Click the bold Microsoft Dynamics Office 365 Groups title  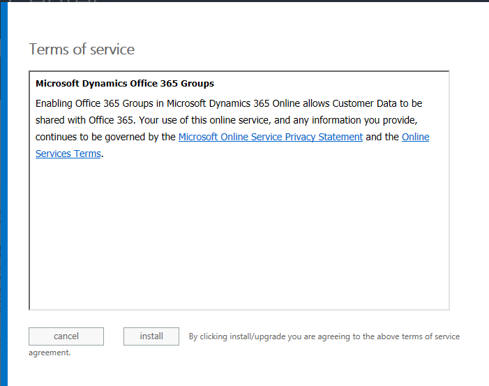coord(125,84)
